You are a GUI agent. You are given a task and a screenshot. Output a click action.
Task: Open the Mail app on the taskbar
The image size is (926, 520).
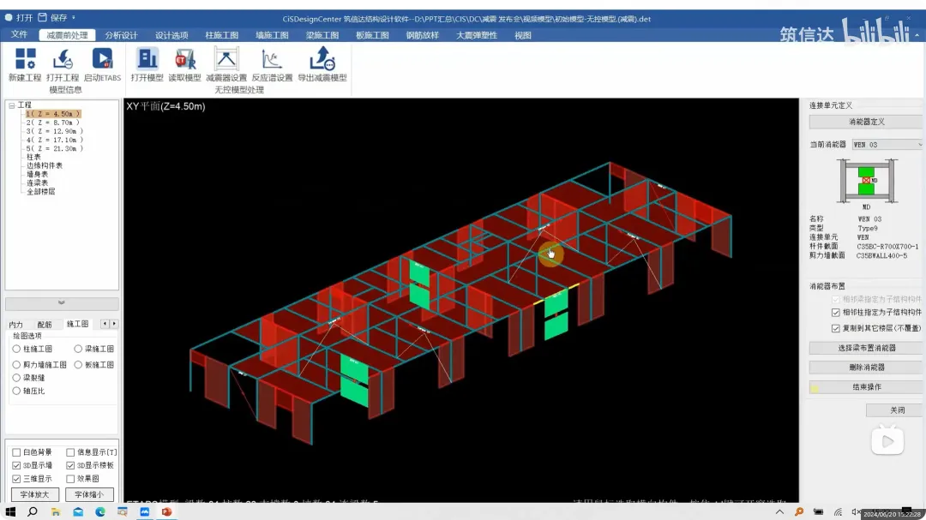click(x=78, y=511)
